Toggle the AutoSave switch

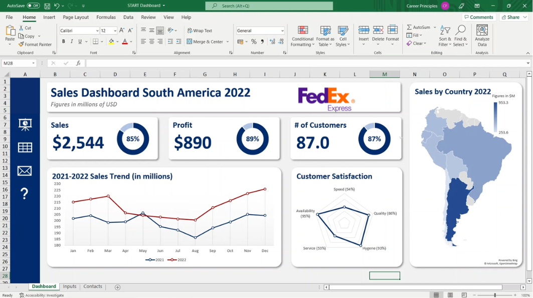pyautogui.click(x=33, y=6)
